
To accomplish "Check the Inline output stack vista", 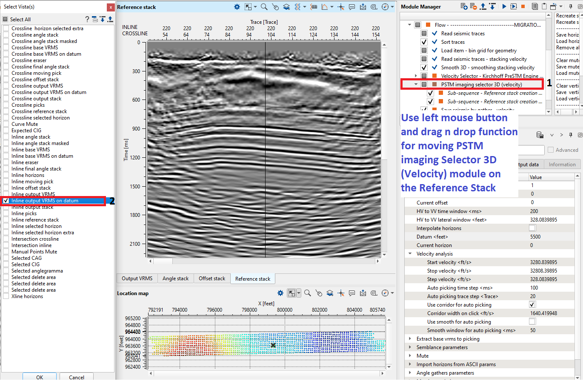I will click(x=6, y=207).
